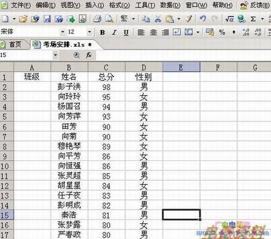The image size is (271, 239).
Task: Click the AutoSum sigma icon
Action: [253, 19]
